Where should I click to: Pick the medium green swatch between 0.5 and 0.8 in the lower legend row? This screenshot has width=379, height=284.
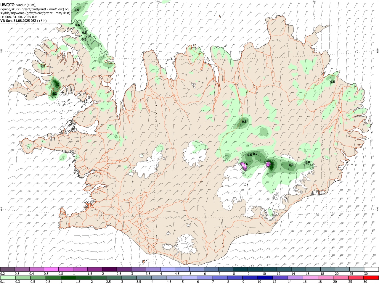pos(38,277)
